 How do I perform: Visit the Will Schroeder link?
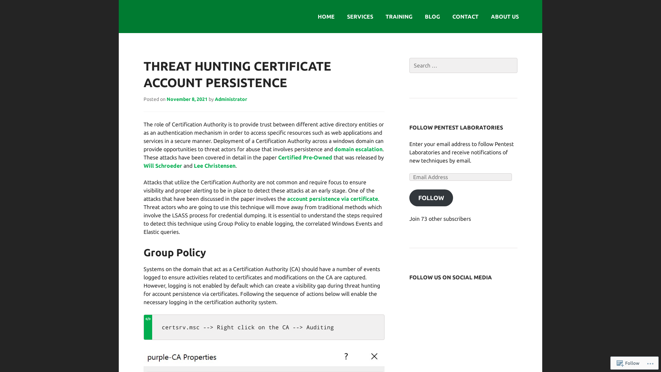pos(162,166)
